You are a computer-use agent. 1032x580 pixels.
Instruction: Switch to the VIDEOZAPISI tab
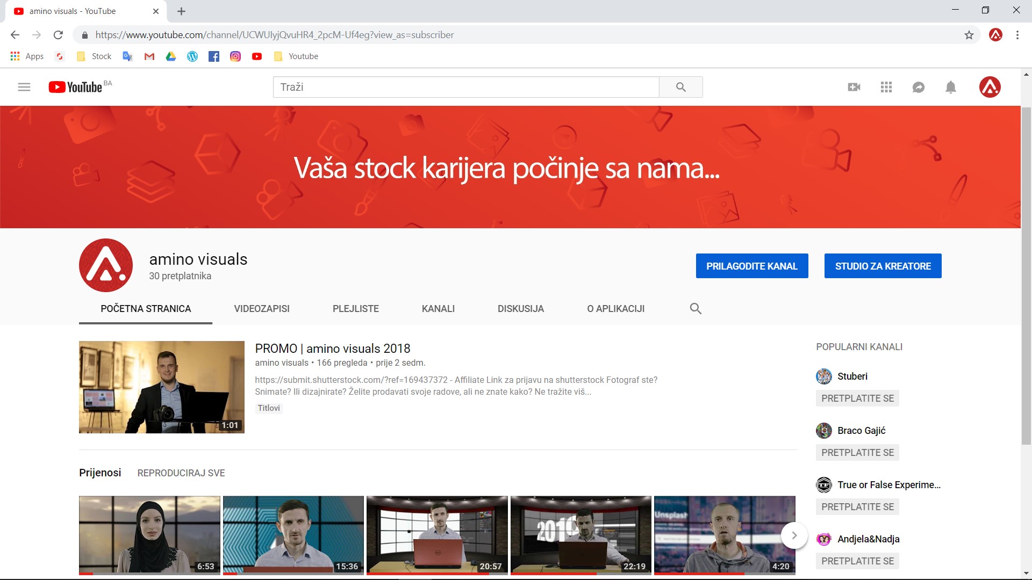click(x=262, y=309)
